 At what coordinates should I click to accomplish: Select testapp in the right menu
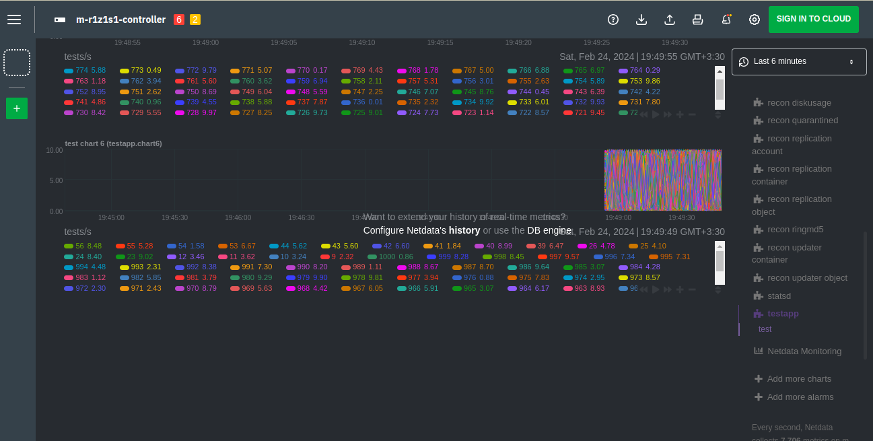click(782, 314)
